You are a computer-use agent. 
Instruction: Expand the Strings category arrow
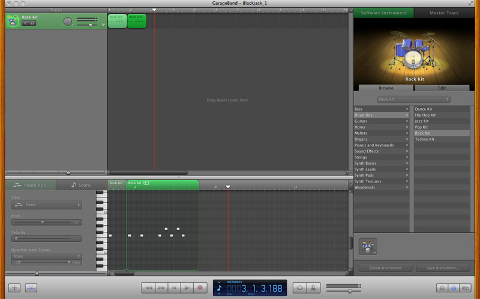coord(407,157)
